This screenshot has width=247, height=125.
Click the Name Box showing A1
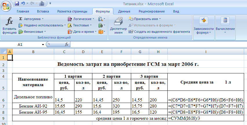tap(21, 45)
